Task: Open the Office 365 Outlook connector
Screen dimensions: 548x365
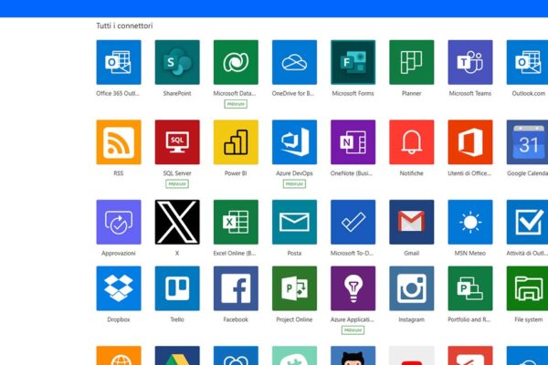Action: tap(119, 62)
